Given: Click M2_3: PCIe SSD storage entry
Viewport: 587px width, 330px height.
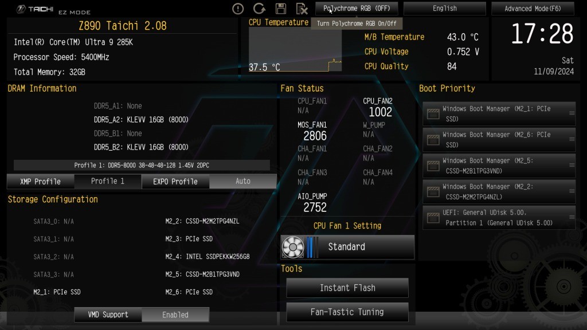Looking at the screenshot, I should [x=189, y=239].
